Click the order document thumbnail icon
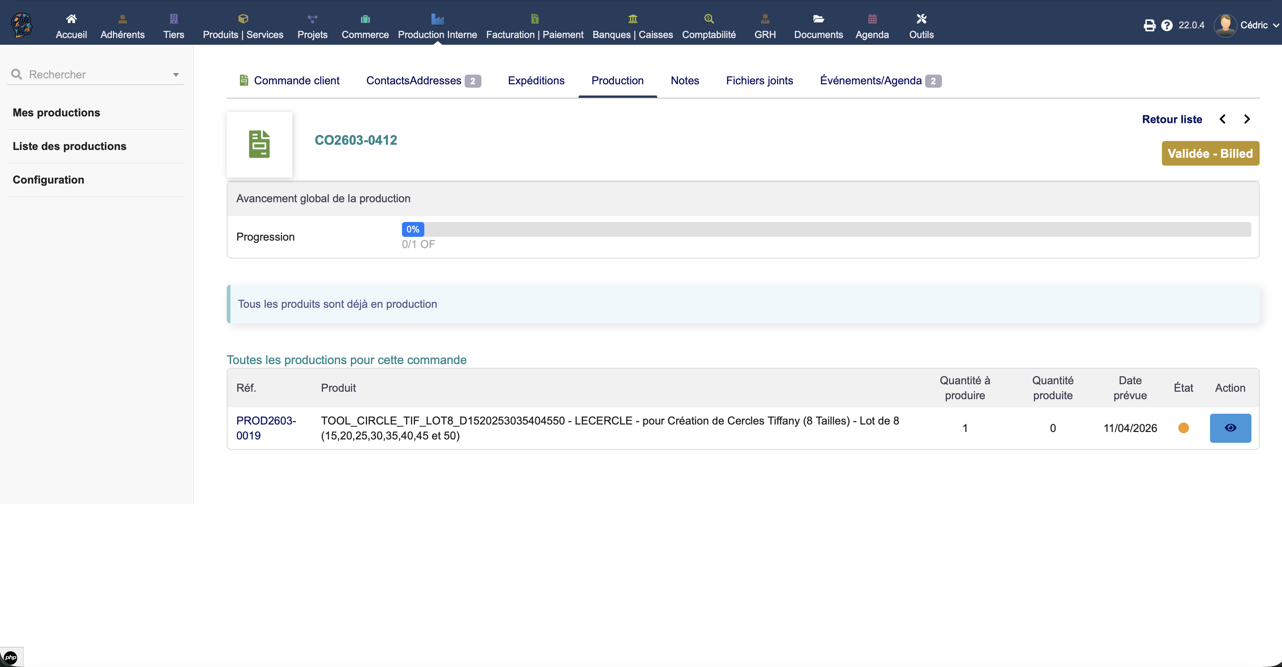The width and height of the screenshot is (1282, 667). coord(259,144)
